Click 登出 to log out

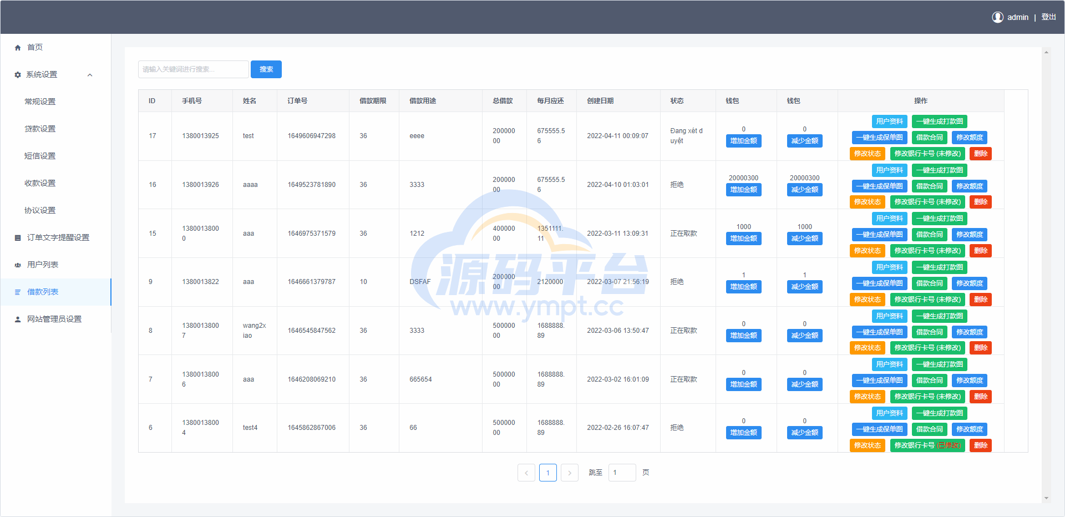pyautogui.click(x=1048, y=17)
